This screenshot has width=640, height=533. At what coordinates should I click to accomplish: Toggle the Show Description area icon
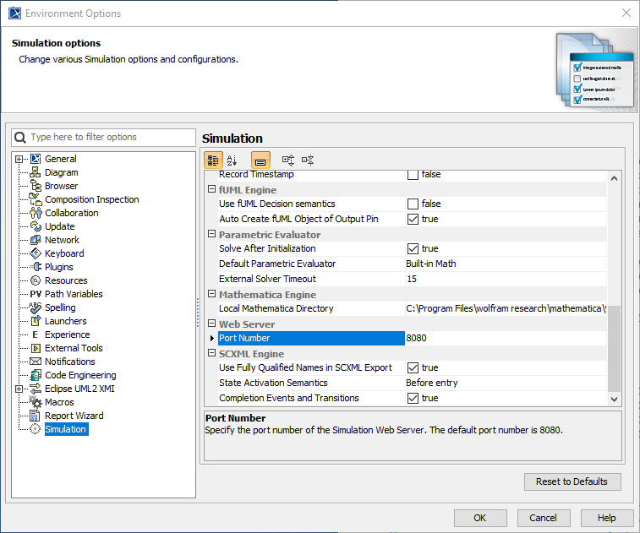(x=260, y=160)
